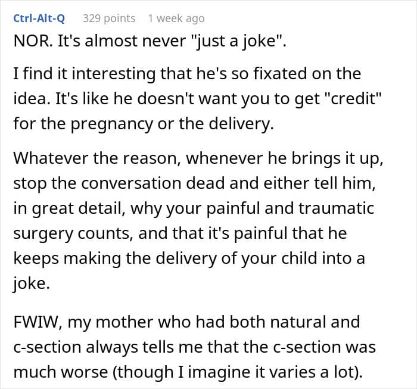417x389 pixels.
Task: Click the FWIW abbreviation
Action: pyautogui.click(x=32, y=322)
